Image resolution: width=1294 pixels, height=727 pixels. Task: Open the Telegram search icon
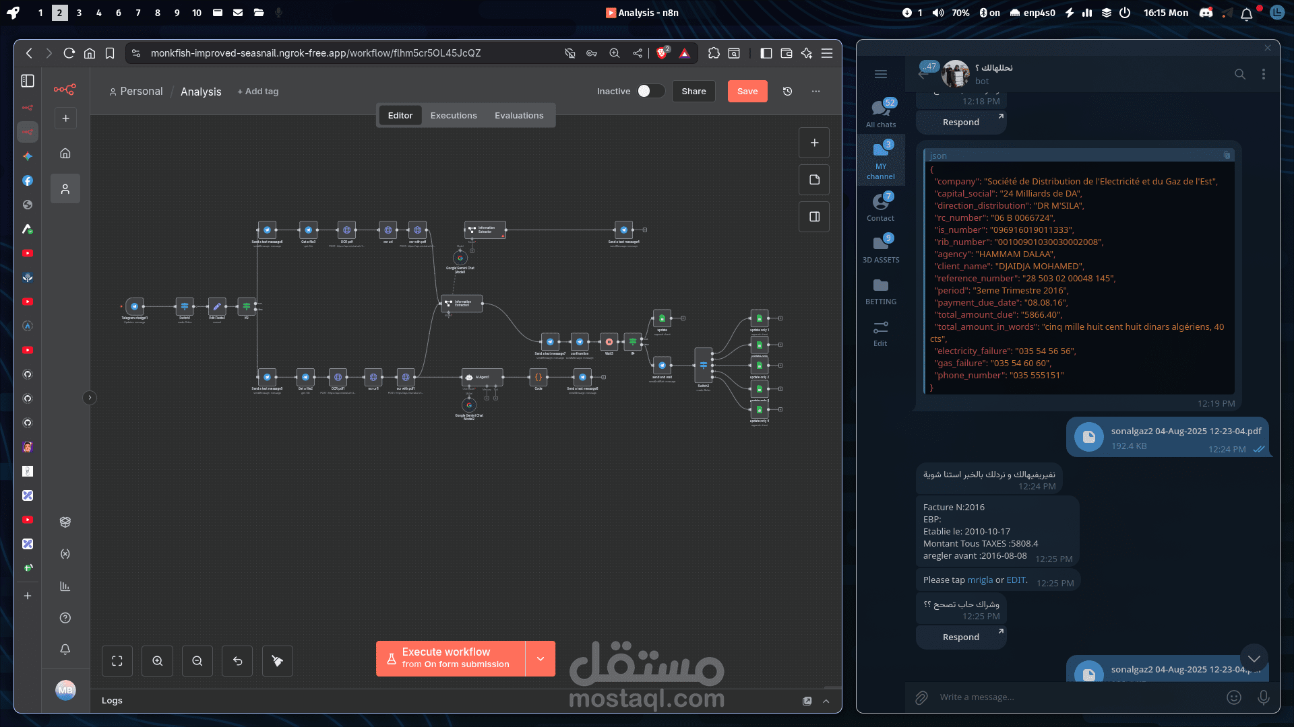pyautogui.click(x=1239, y=74)
